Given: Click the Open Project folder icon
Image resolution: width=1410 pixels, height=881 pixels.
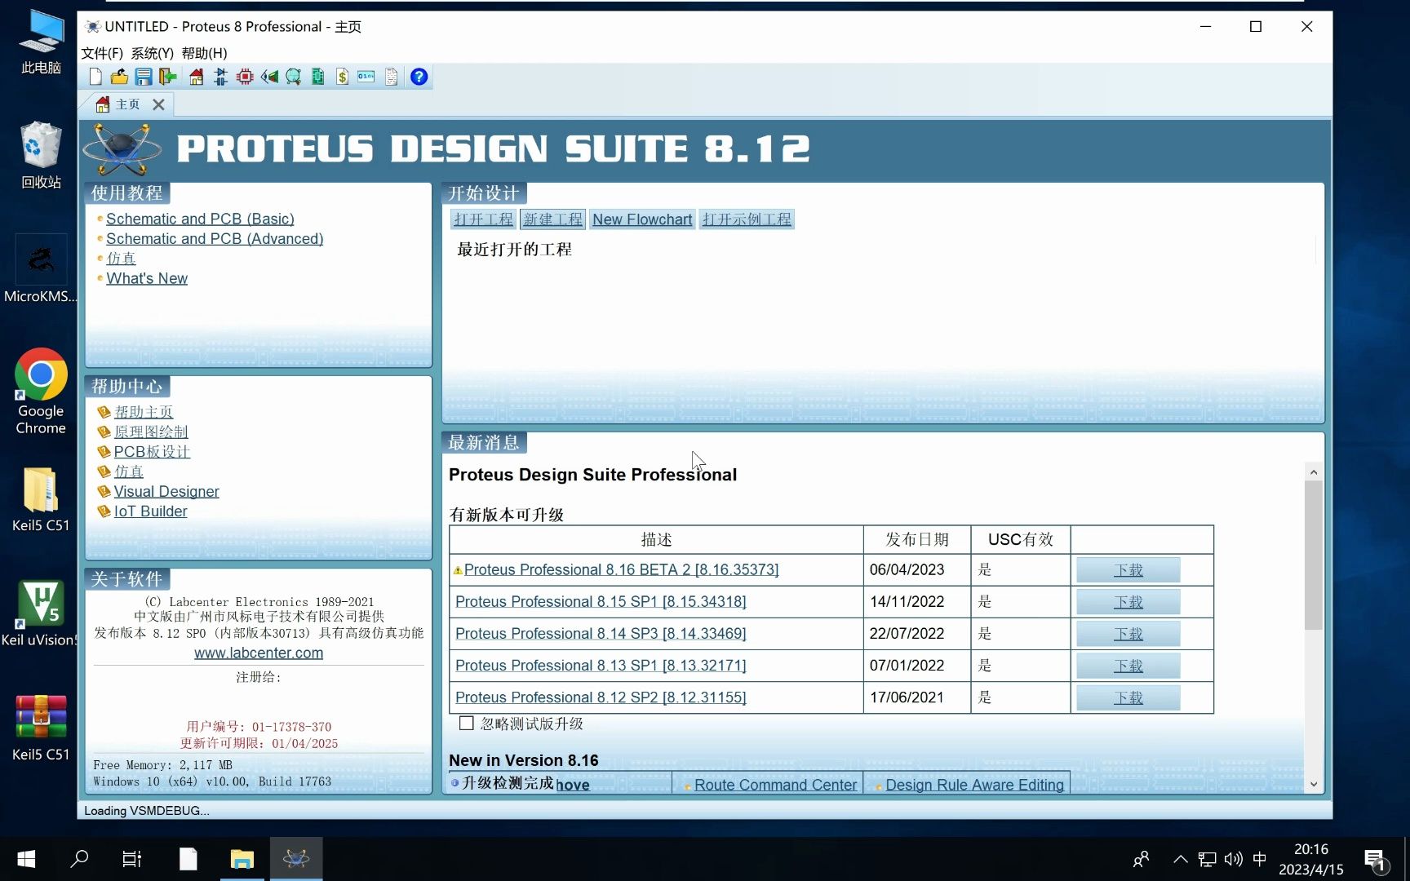Looking at the screenshot, I should click(x=119, y=77).
